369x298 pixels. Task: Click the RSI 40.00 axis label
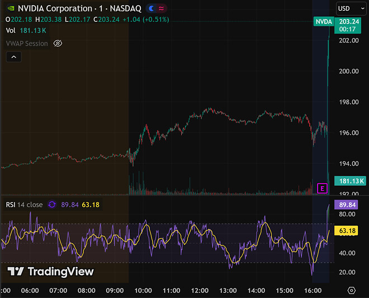click(347, 253)
